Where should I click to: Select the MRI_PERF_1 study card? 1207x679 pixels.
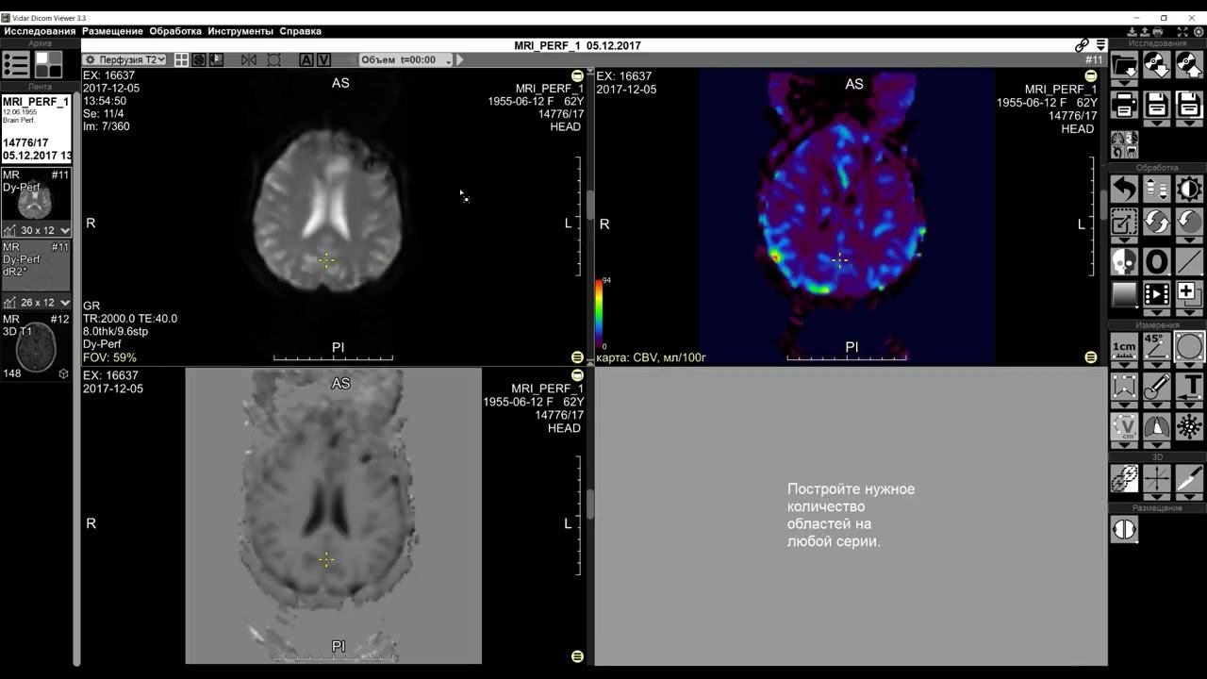tap(36, 128)
